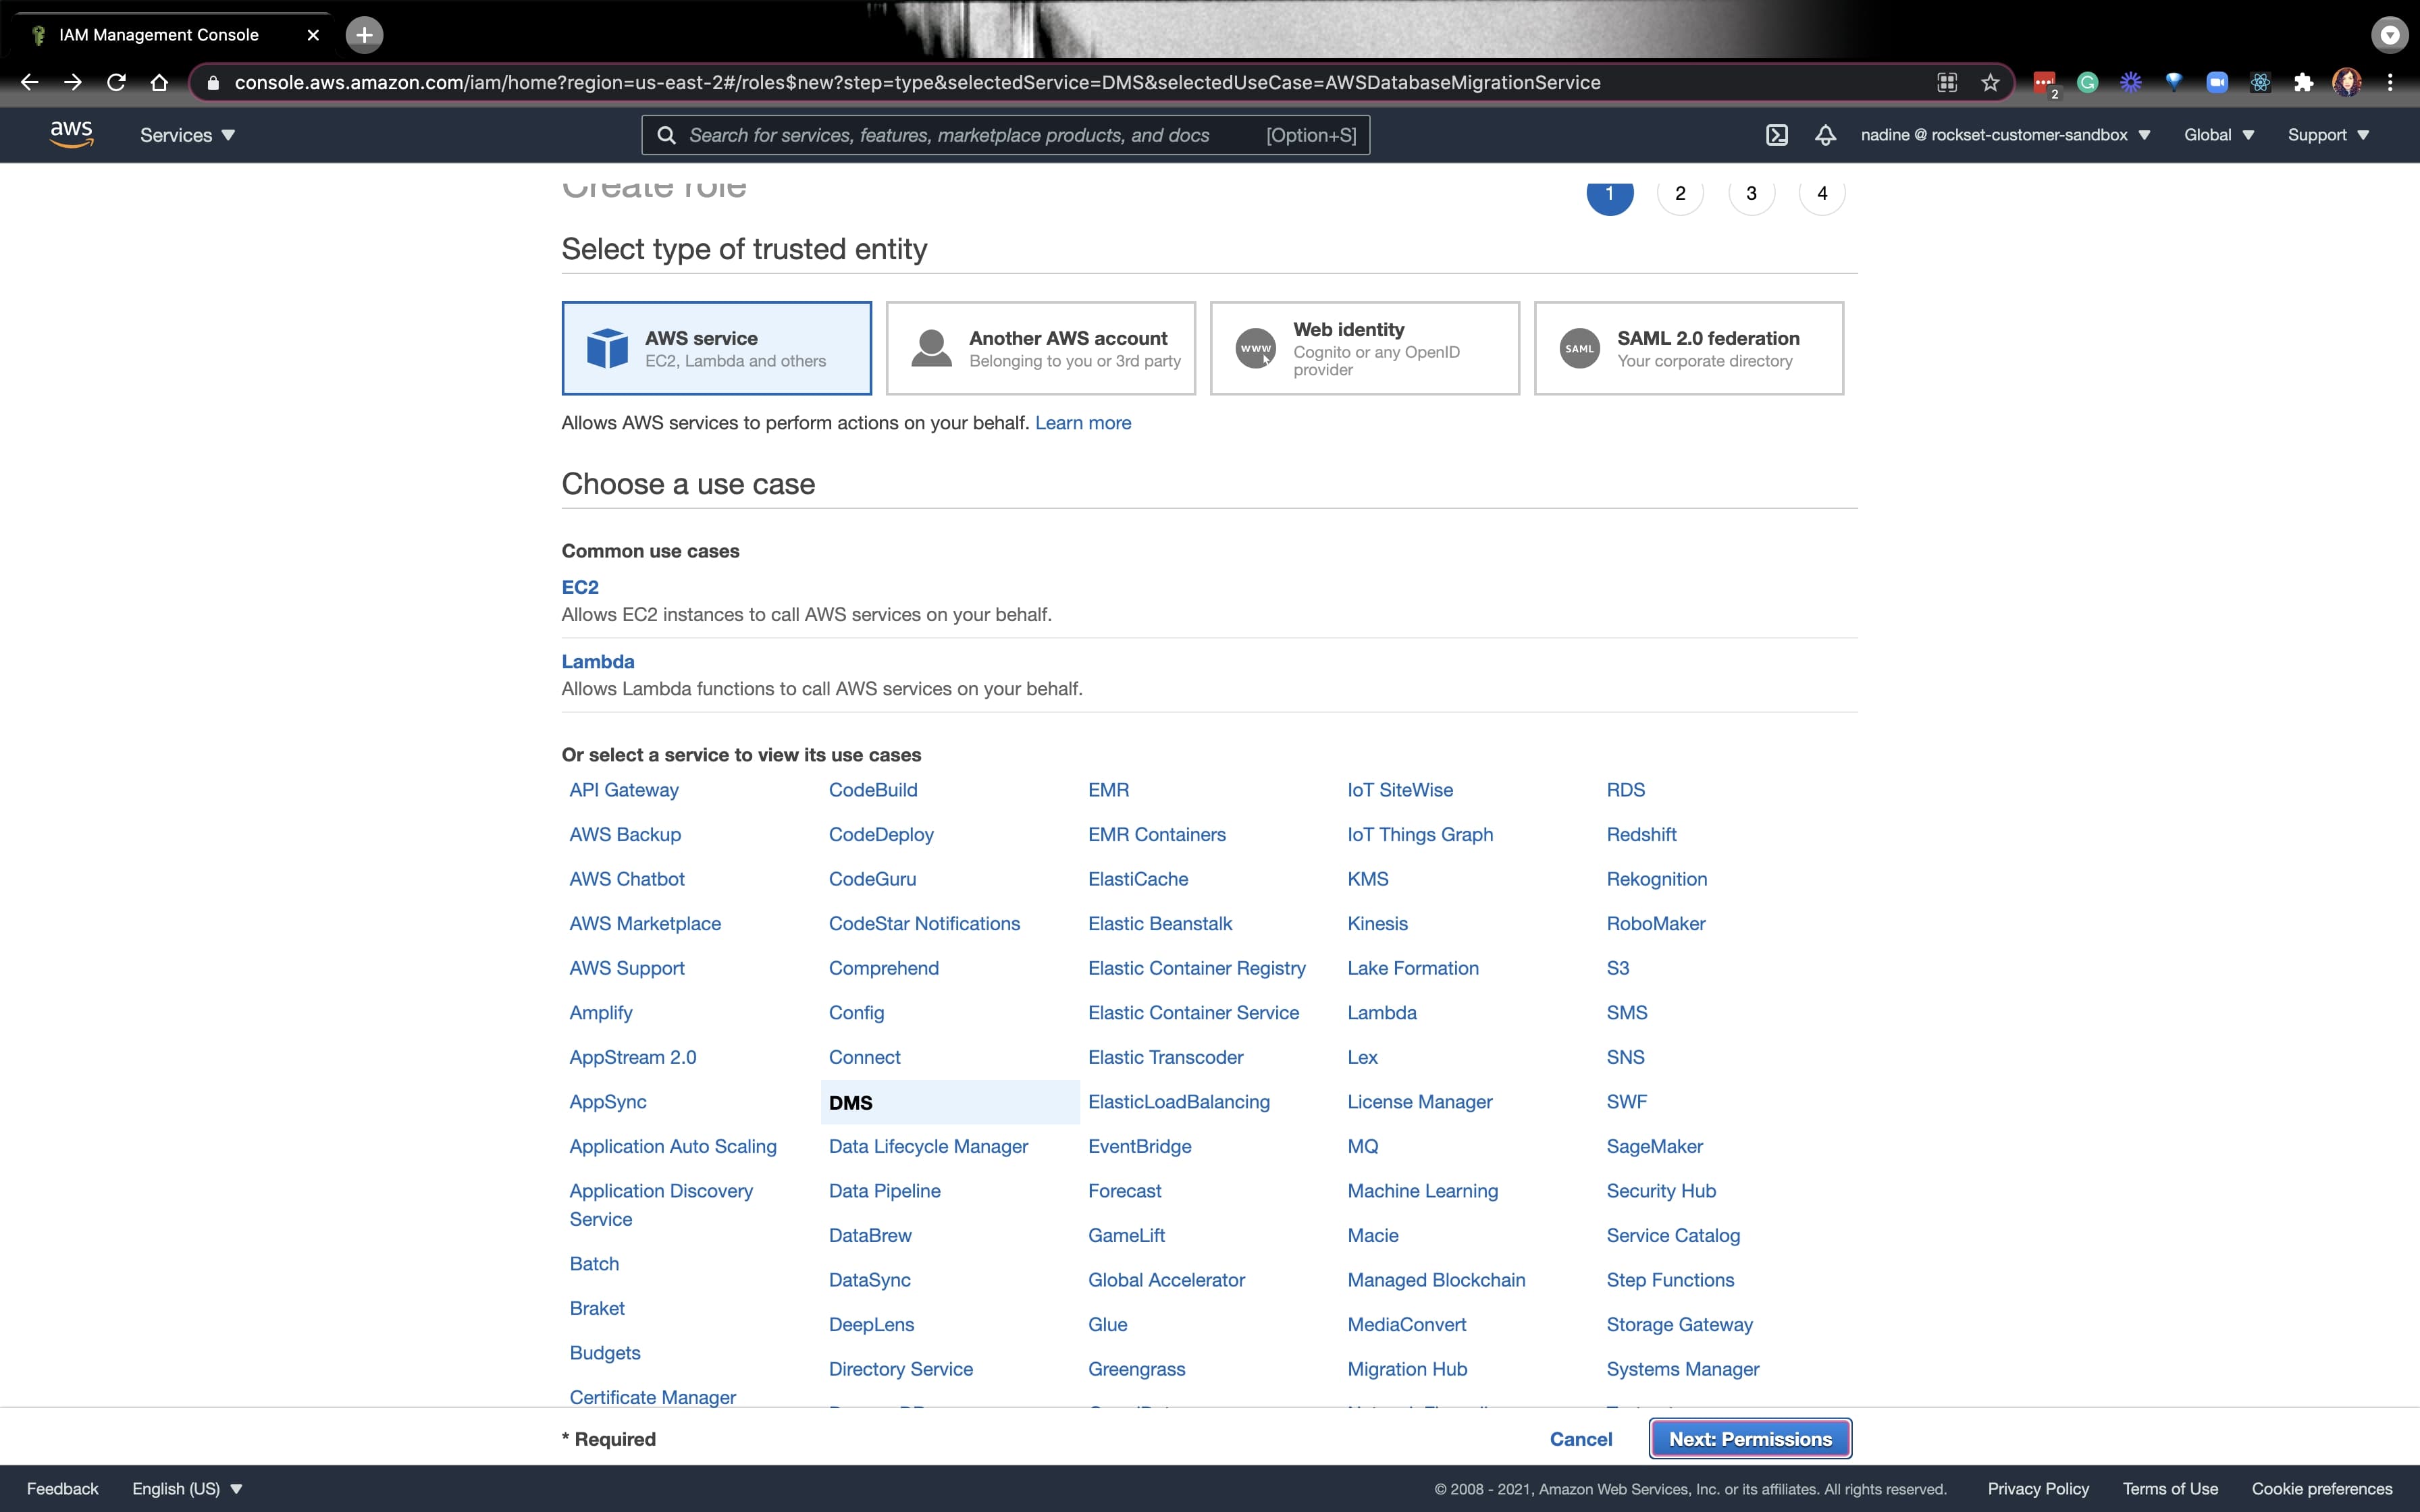
Task: Click the AWS service trusted entity icon
Action: [612, 348]
